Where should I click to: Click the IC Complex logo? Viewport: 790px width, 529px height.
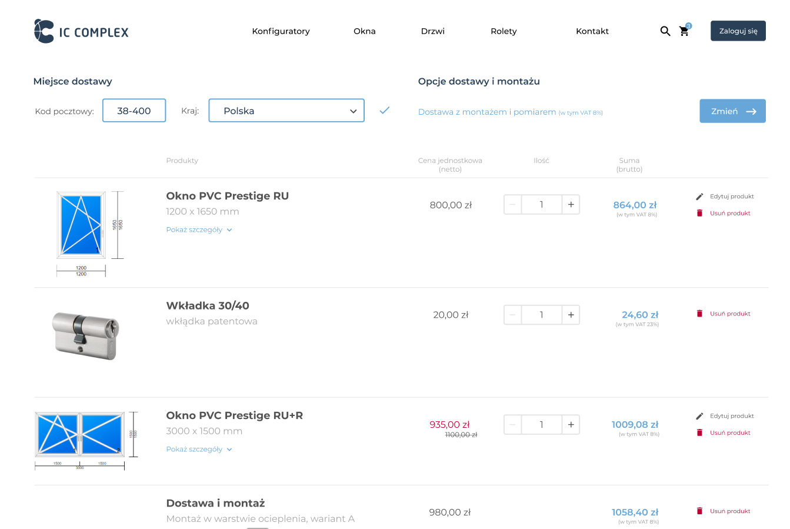(x=81, y=31)
